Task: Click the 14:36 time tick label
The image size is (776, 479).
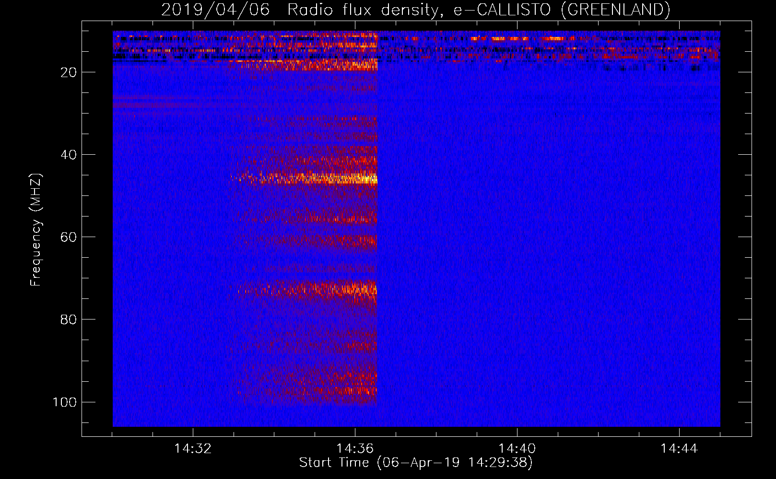Action: point(355,449)
